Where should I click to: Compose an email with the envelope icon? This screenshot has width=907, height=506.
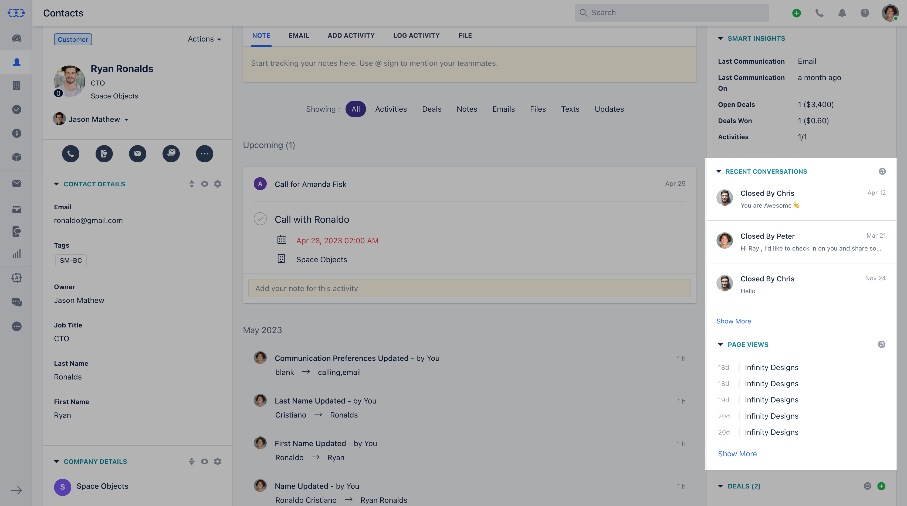137,154
